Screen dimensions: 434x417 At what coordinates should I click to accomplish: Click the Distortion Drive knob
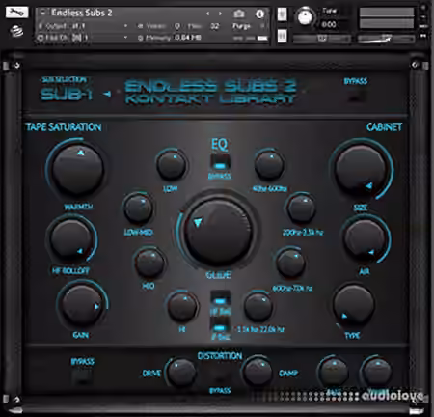(x=181, y=374)
